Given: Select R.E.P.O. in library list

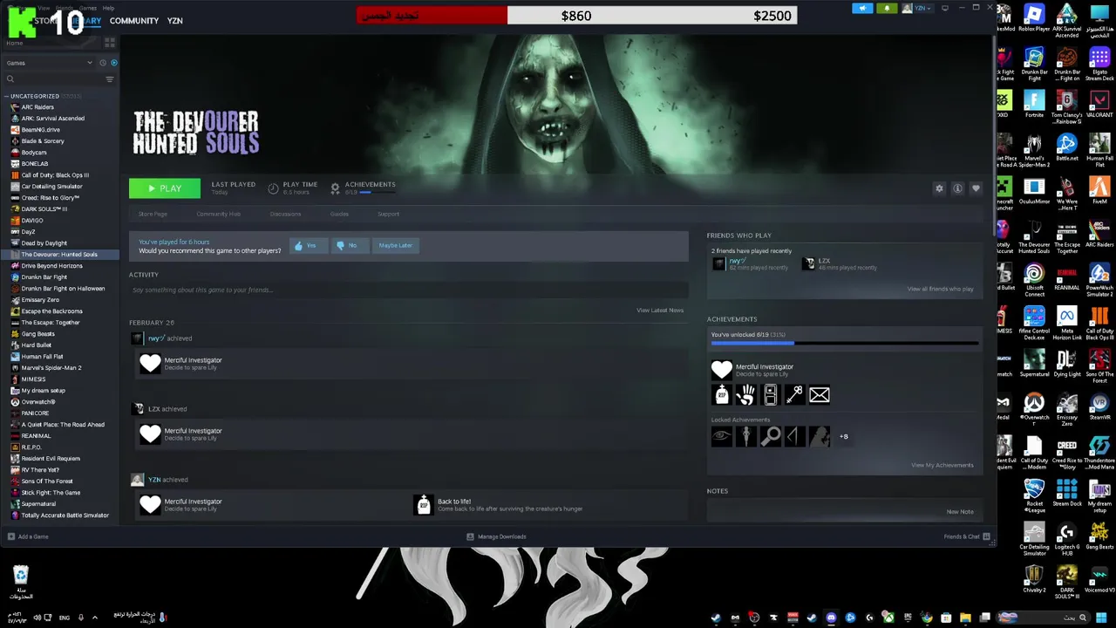Looking at the screenshot, I should tap(31, 447).
